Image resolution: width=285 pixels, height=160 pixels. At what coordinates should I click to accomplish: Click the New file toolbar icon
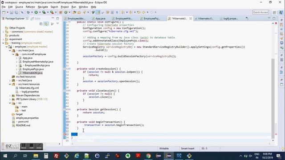[x=4, y=12]
